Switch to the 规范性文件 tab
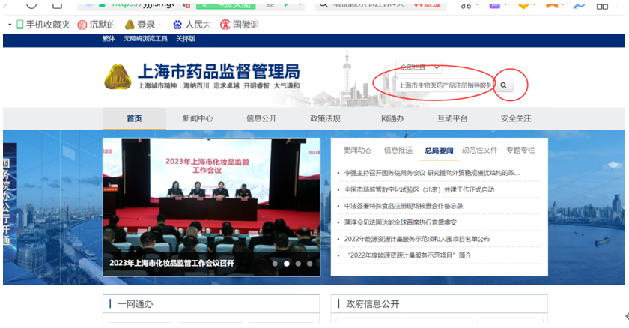This screenshot has height=328, width=629. (479, 150)
